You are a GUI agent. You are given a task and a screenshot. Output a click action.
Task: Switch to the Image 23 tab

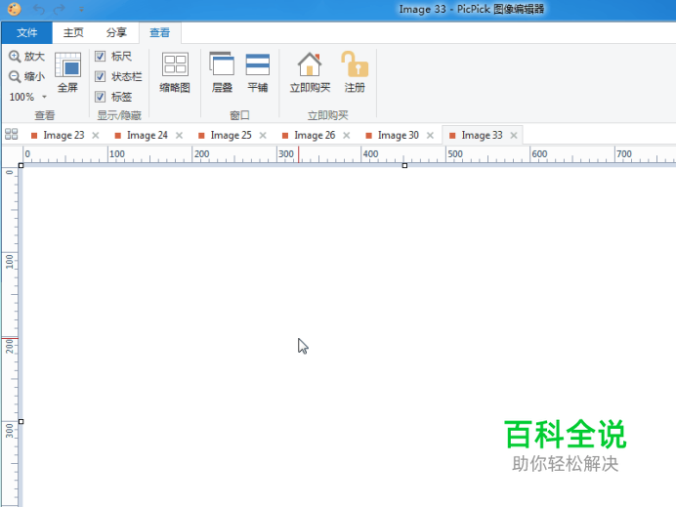pyautogui.click(x=63, y=136)
